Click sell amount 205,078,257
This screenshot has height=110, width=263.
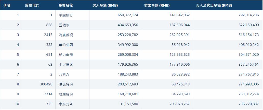point(179,104)
